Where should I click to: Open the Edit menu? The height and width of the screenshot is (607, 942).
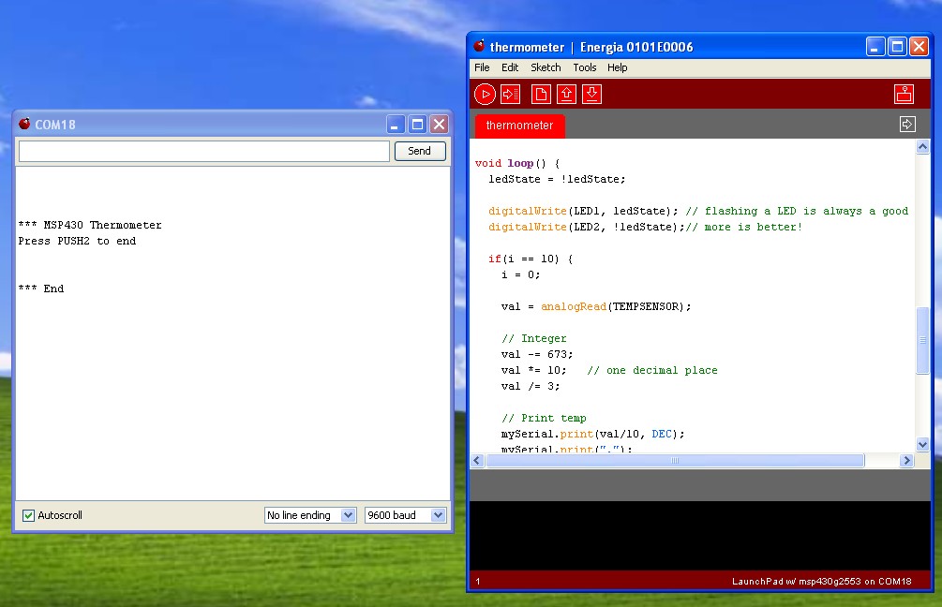point(510,67)
